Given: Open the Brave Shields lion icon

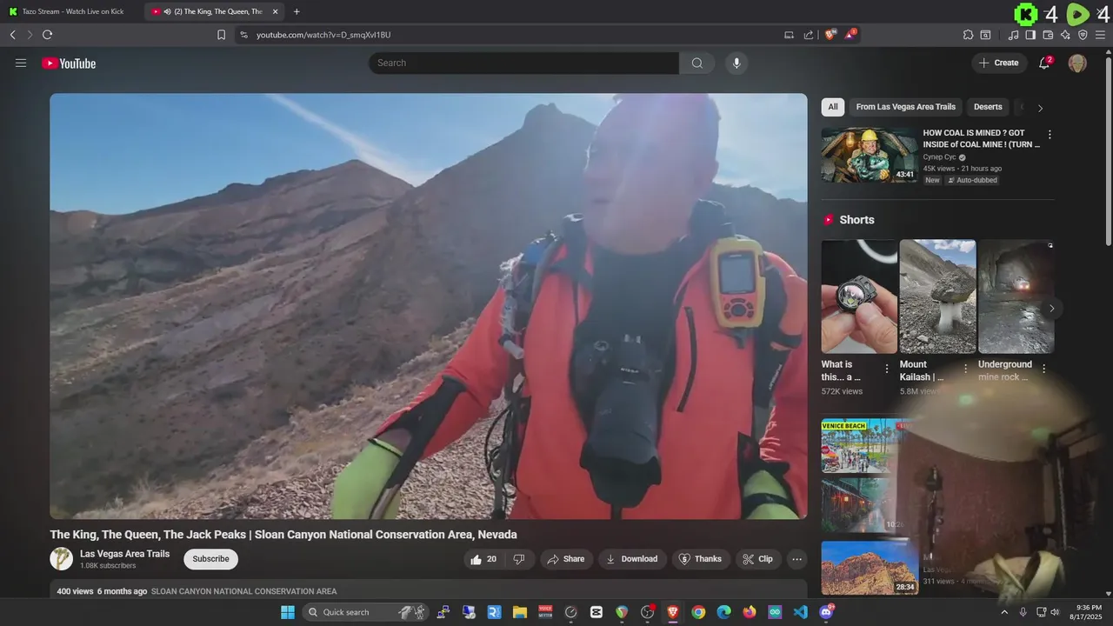Looking at the screenshot, I should 830,35.
